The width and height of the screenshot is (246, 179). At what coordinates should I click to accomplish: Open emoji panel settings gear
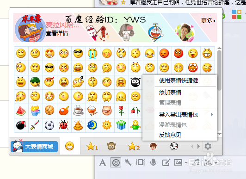tap(208, 146)
